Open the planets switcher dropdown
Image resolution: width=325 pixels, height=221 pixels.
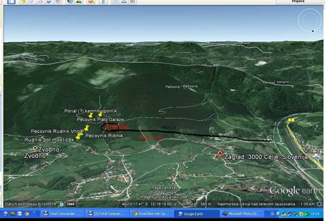point(91,2)
